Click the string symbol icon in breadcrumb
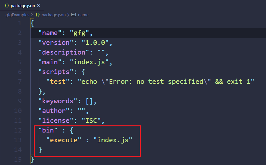 [73, 15]
